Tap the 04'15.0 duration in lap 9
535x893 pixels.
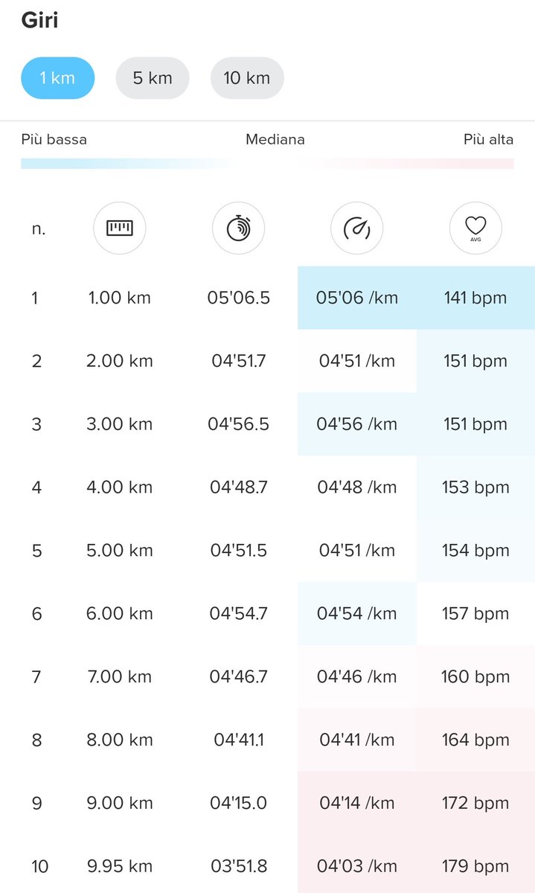[238, 803]
